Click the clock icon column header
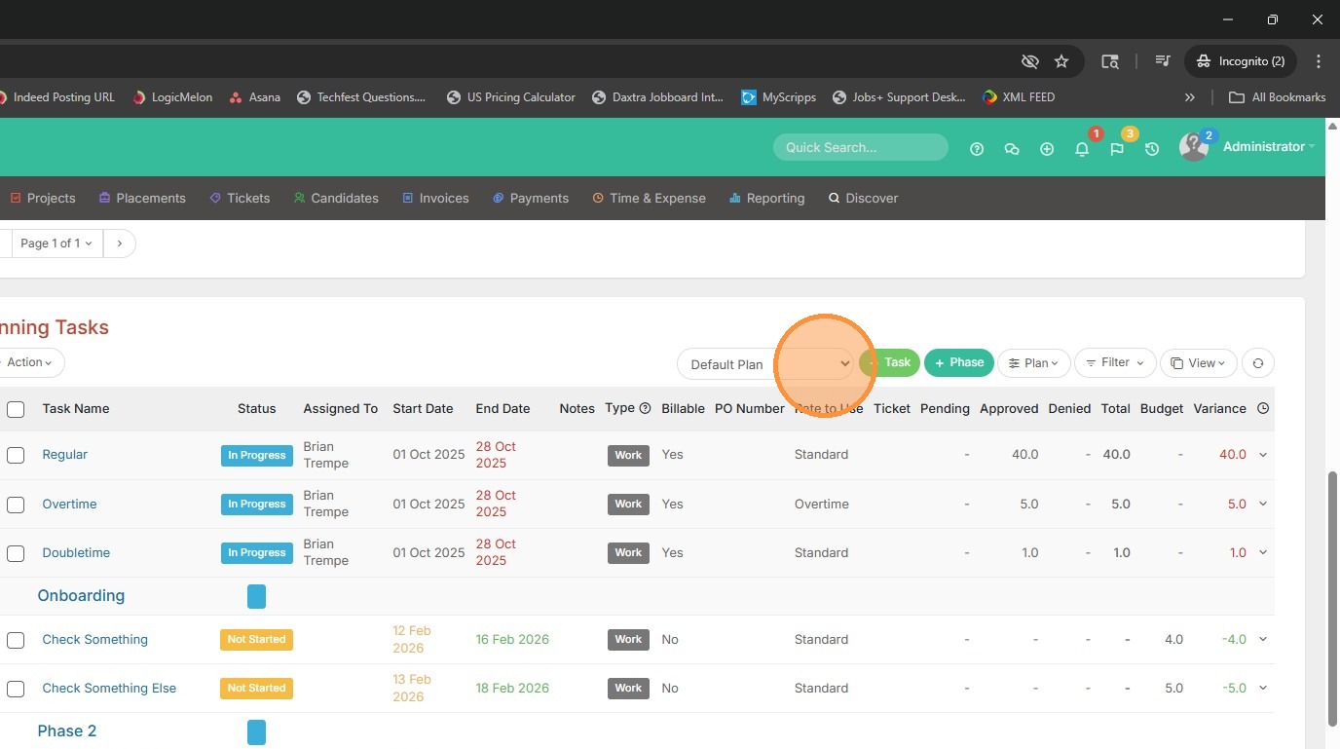The image size is (1340, 749). [1263, 409]
